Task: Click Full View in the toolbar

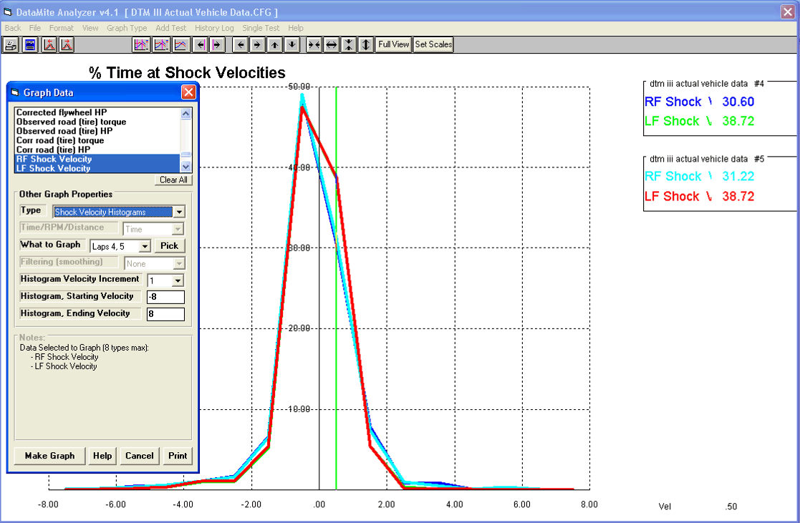Action: tap(393, 45)
